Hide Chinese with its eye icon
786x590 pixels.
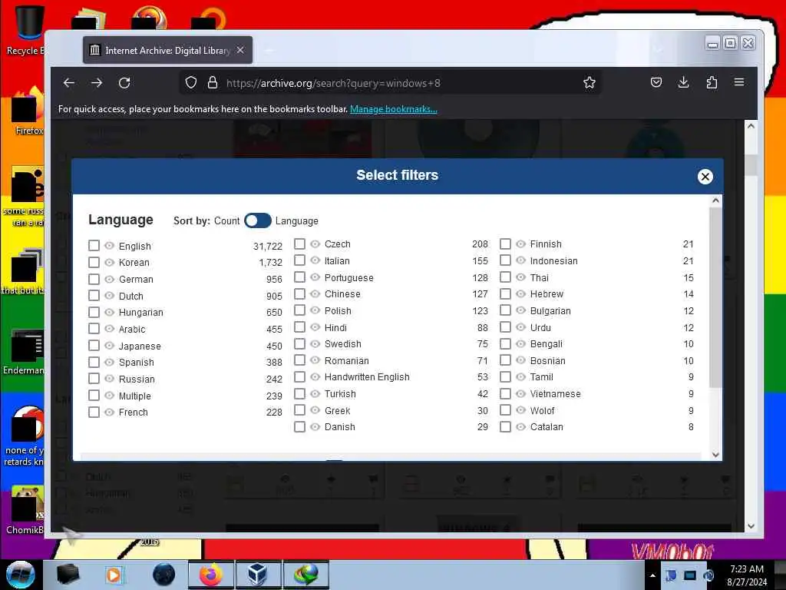point(315,294)
